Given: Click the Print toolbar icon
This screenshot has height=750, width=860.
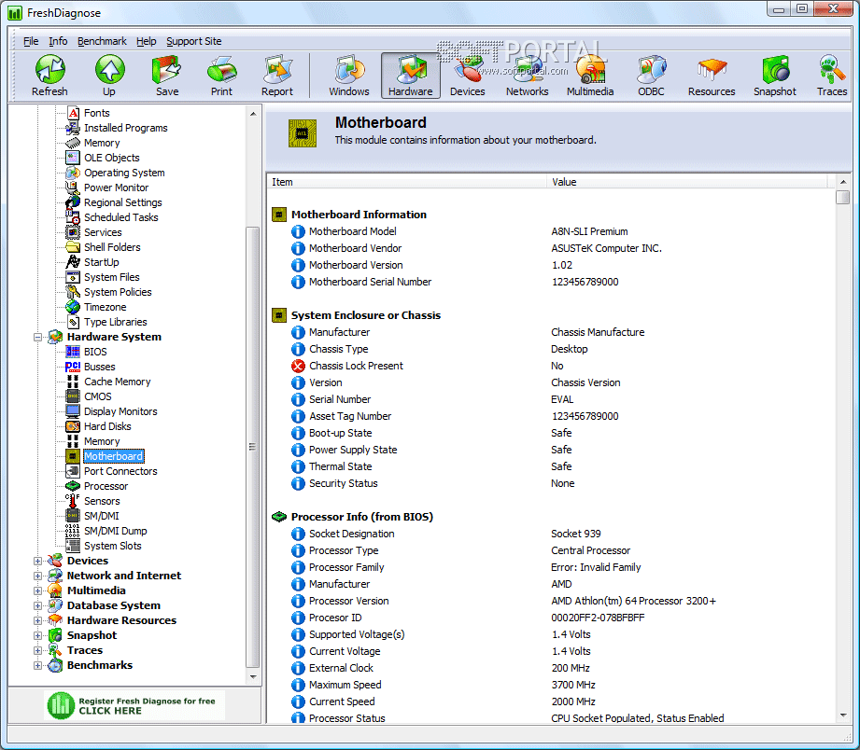Looking at the screenshot, I should (221, 76).
